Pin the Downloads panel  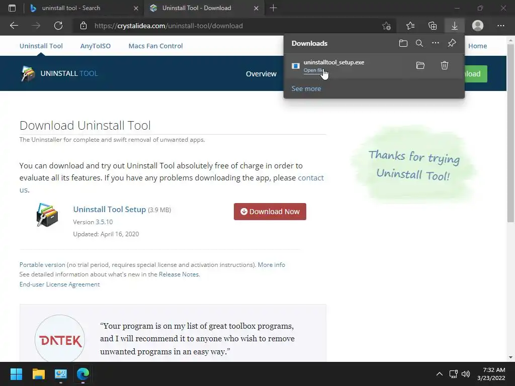click(452, 43)
